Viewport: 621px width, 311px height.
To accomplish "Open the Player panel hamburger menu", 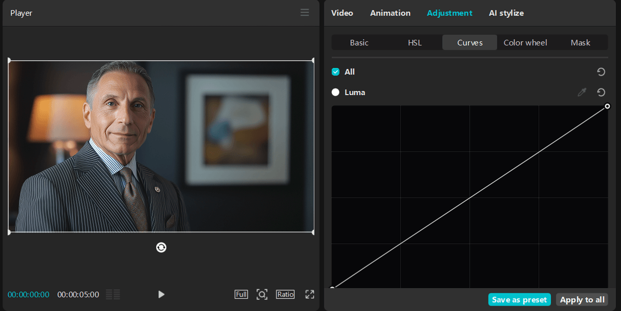I will [x=305, y=12].
